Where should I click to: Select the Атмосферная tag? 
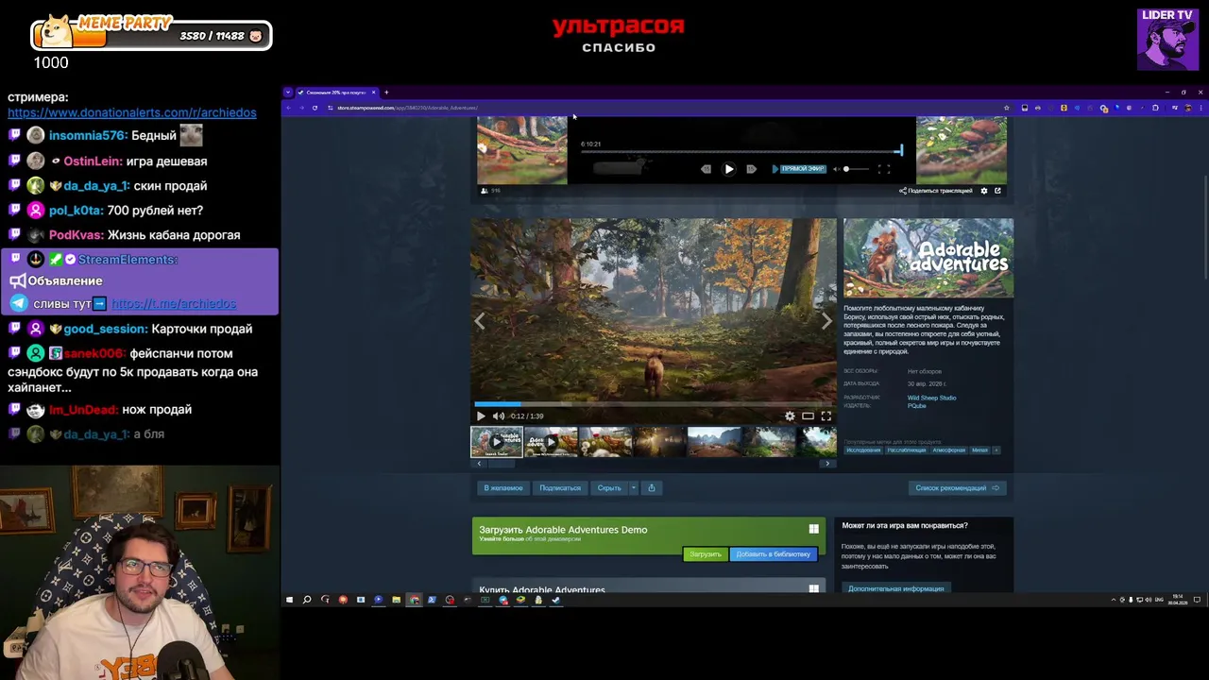click(x=949, y=450)
